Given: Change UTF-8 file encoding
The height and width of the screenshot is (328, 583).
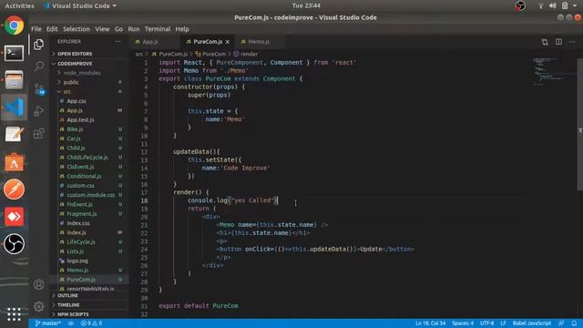Looking at the screenshot, I should (x=486, y=323).
